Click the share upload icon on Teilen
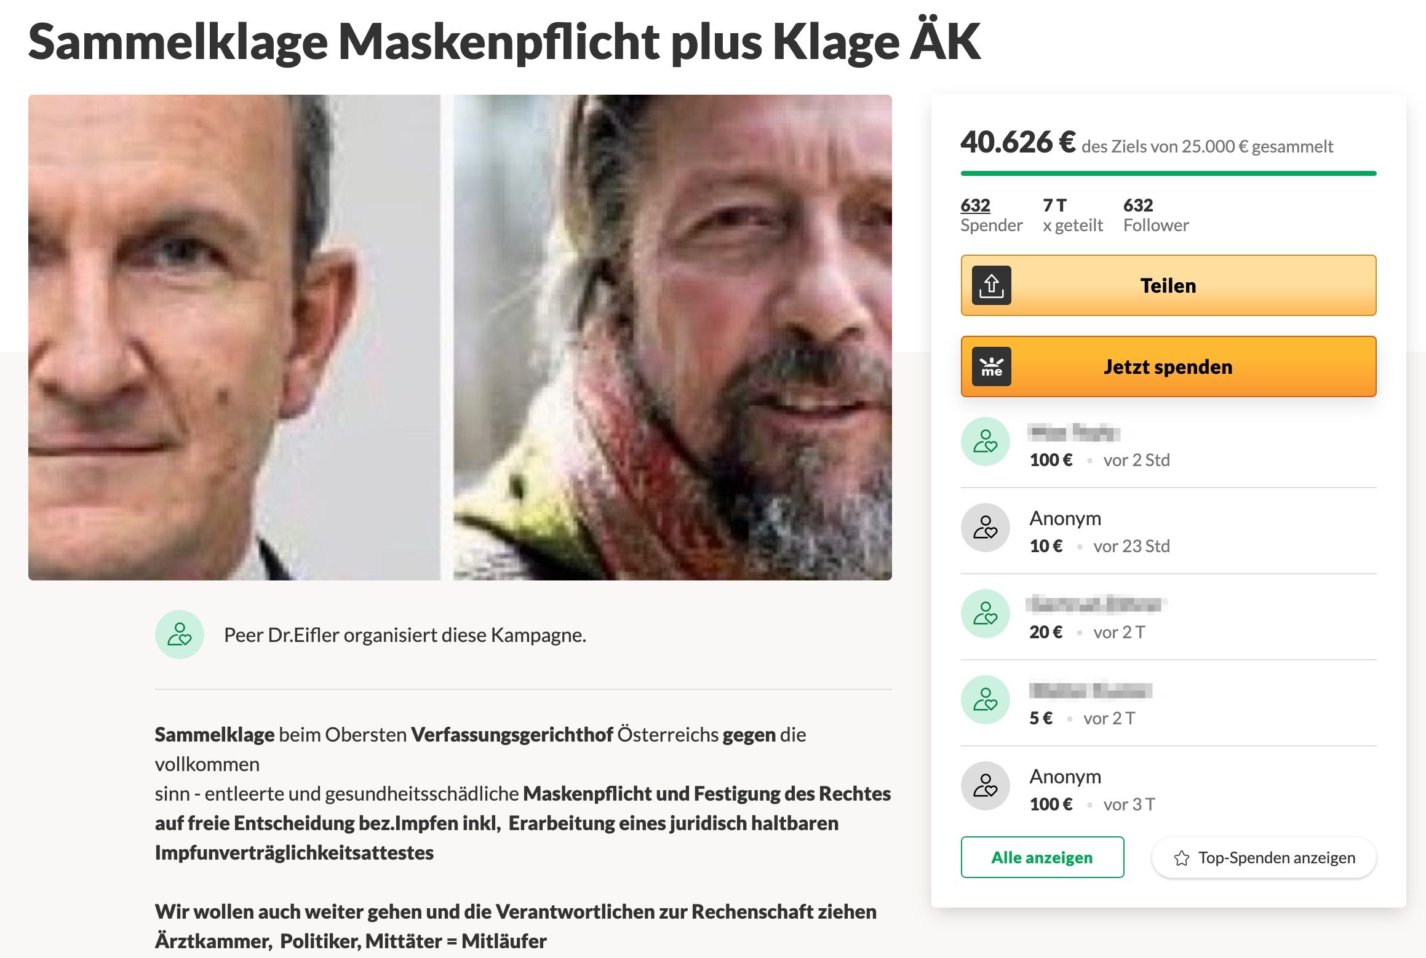This screenshot has height=958, width=1426. pyautogui.click(x=991, y=285)
